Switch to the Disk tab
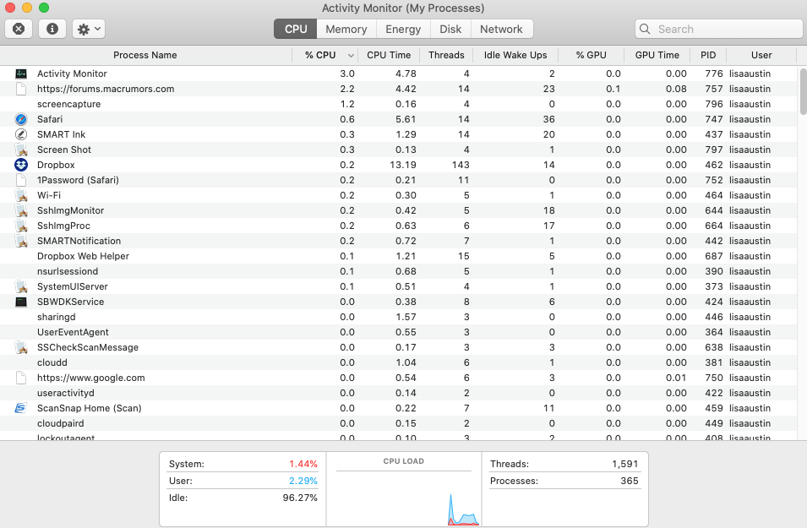Image resolution: width=807 pixels, height=528 pixels. click(450, 29)
